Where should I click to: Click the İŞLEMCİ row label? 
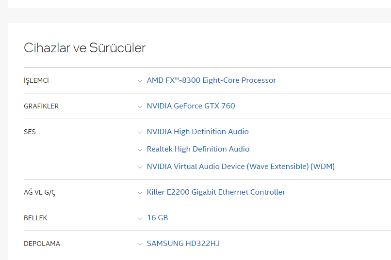[36, 80]
